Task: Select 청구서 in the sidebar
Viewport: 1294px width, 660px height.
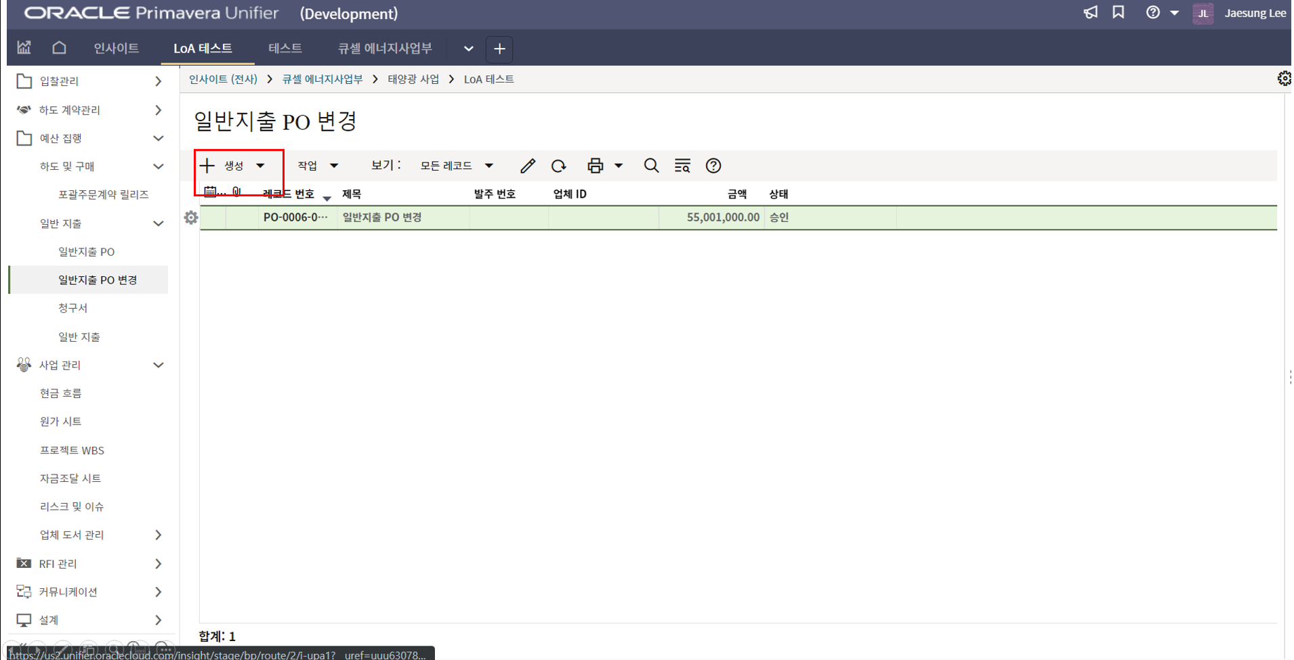Action: point(72,308)
